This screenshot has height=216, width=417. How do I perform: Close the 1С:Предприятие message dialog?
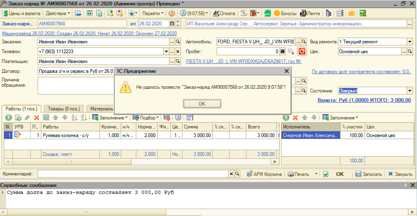(286, 71)
